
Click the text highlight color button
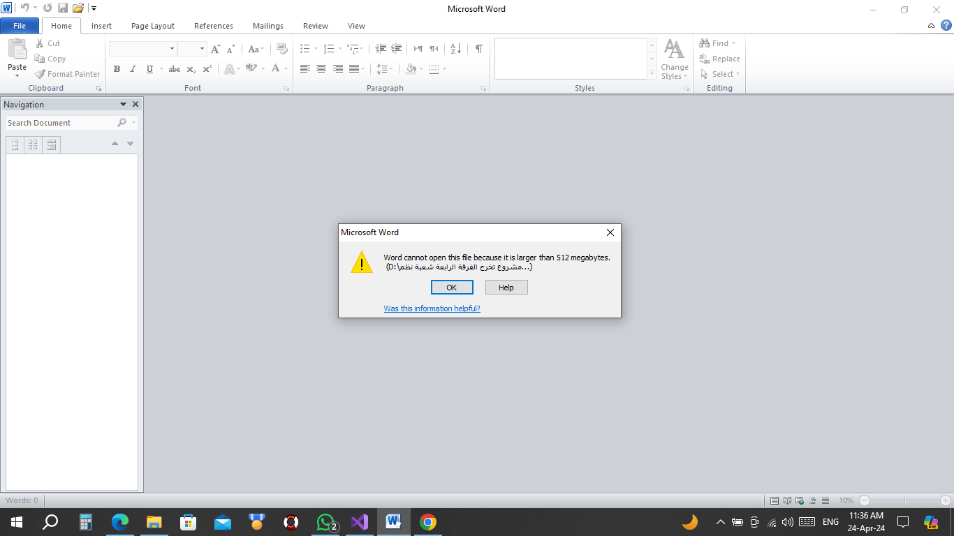click(251, 69)
